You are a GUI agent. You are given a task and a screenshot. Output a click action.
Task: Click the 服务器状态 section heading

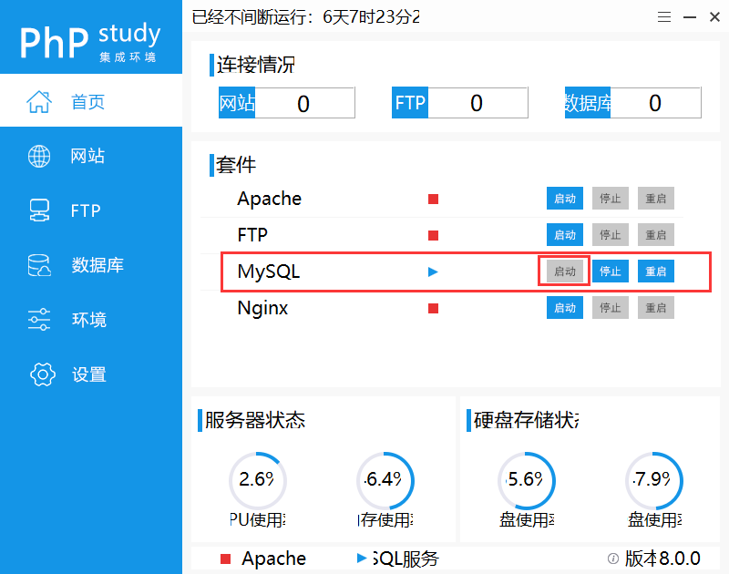pos(255,420)
